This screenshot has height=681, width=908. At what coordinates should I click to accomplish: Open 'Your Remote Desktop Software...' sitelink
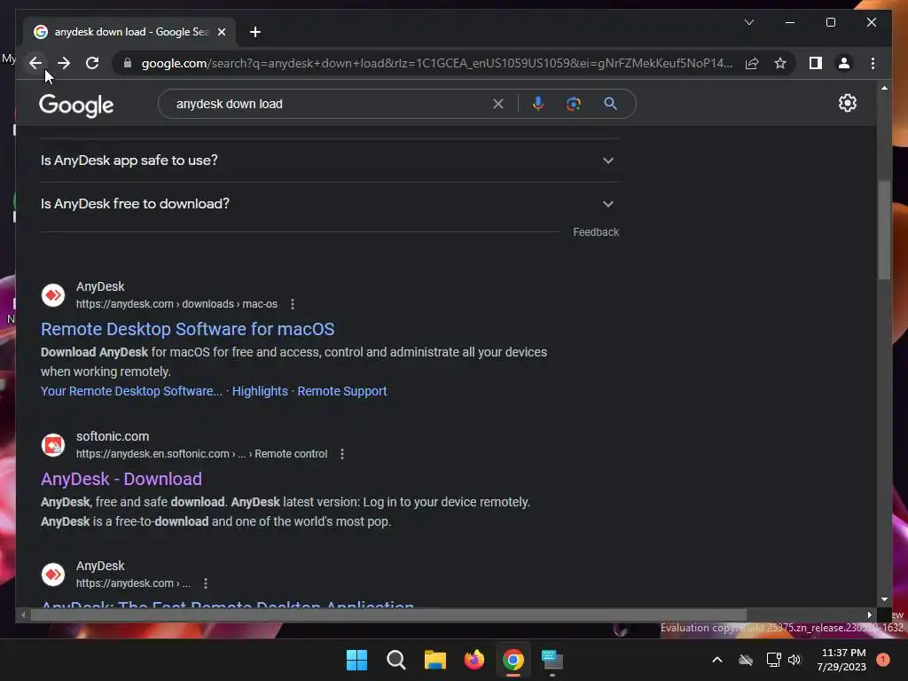[131, 391]
